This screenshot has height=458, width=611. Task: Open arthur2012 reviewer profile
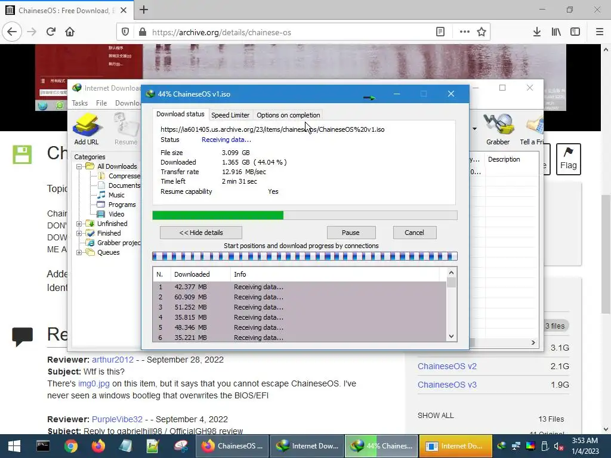pyautogui.click(x=113, y=360)
